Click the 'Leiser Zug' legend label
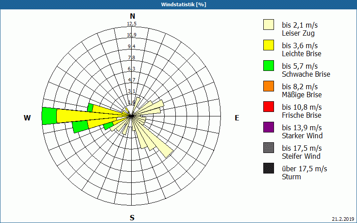The width and height of the screenshot is (357, 223). coord(298,33)
